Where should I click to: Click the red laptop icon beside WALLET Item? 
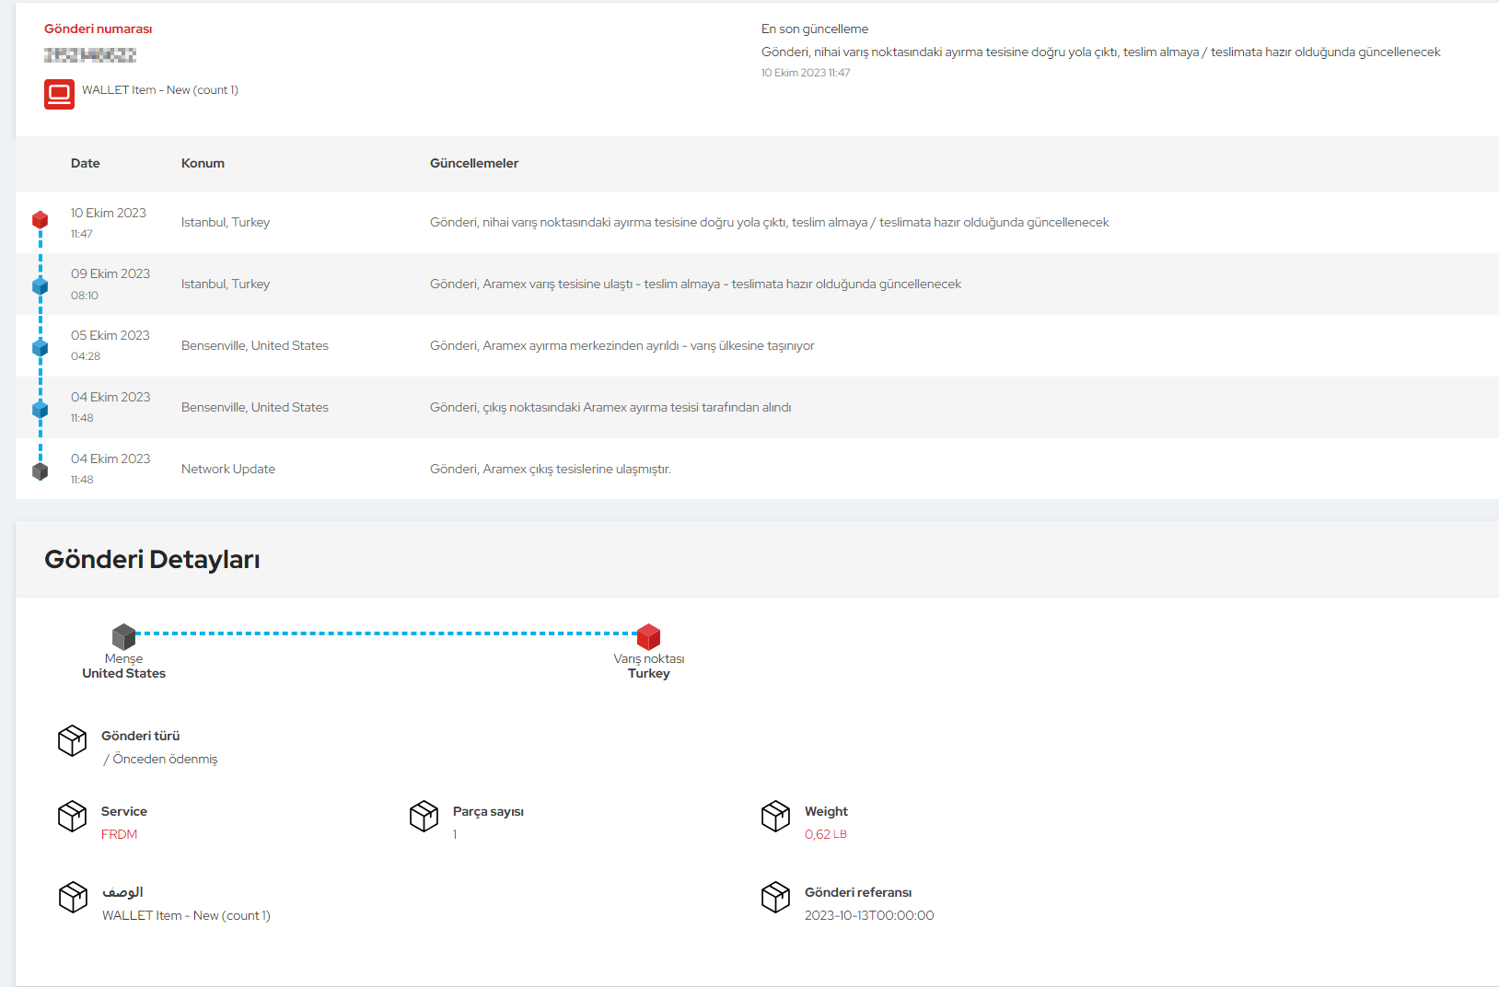tap(59, 94)
